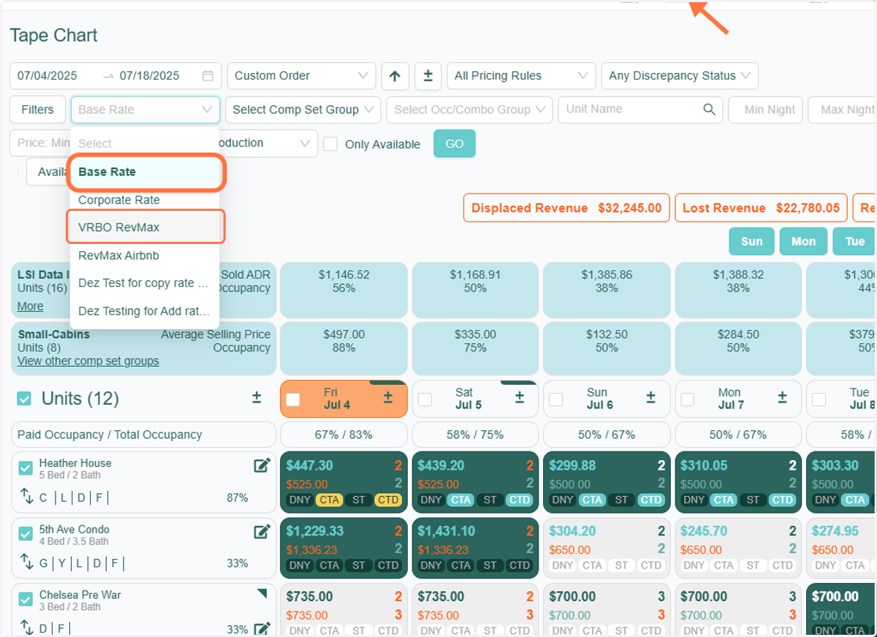This screenshot has width=877, height=637.
Task: Click the Price Min input field
Action: click(40, 143)
